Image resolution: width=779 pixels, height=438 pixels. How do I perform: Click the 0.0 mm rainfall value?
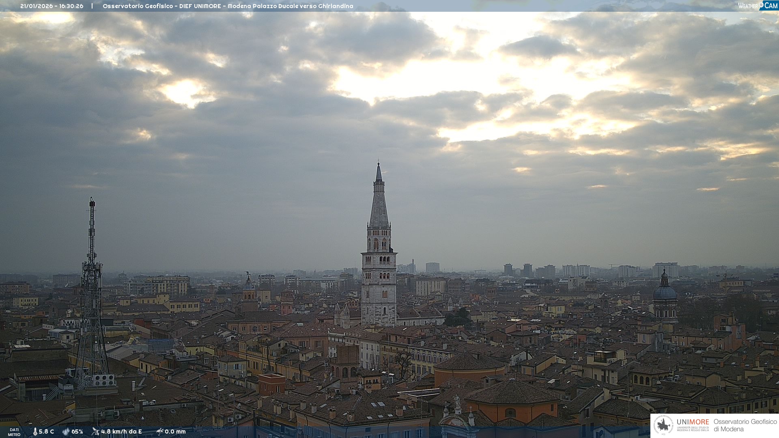175,432
